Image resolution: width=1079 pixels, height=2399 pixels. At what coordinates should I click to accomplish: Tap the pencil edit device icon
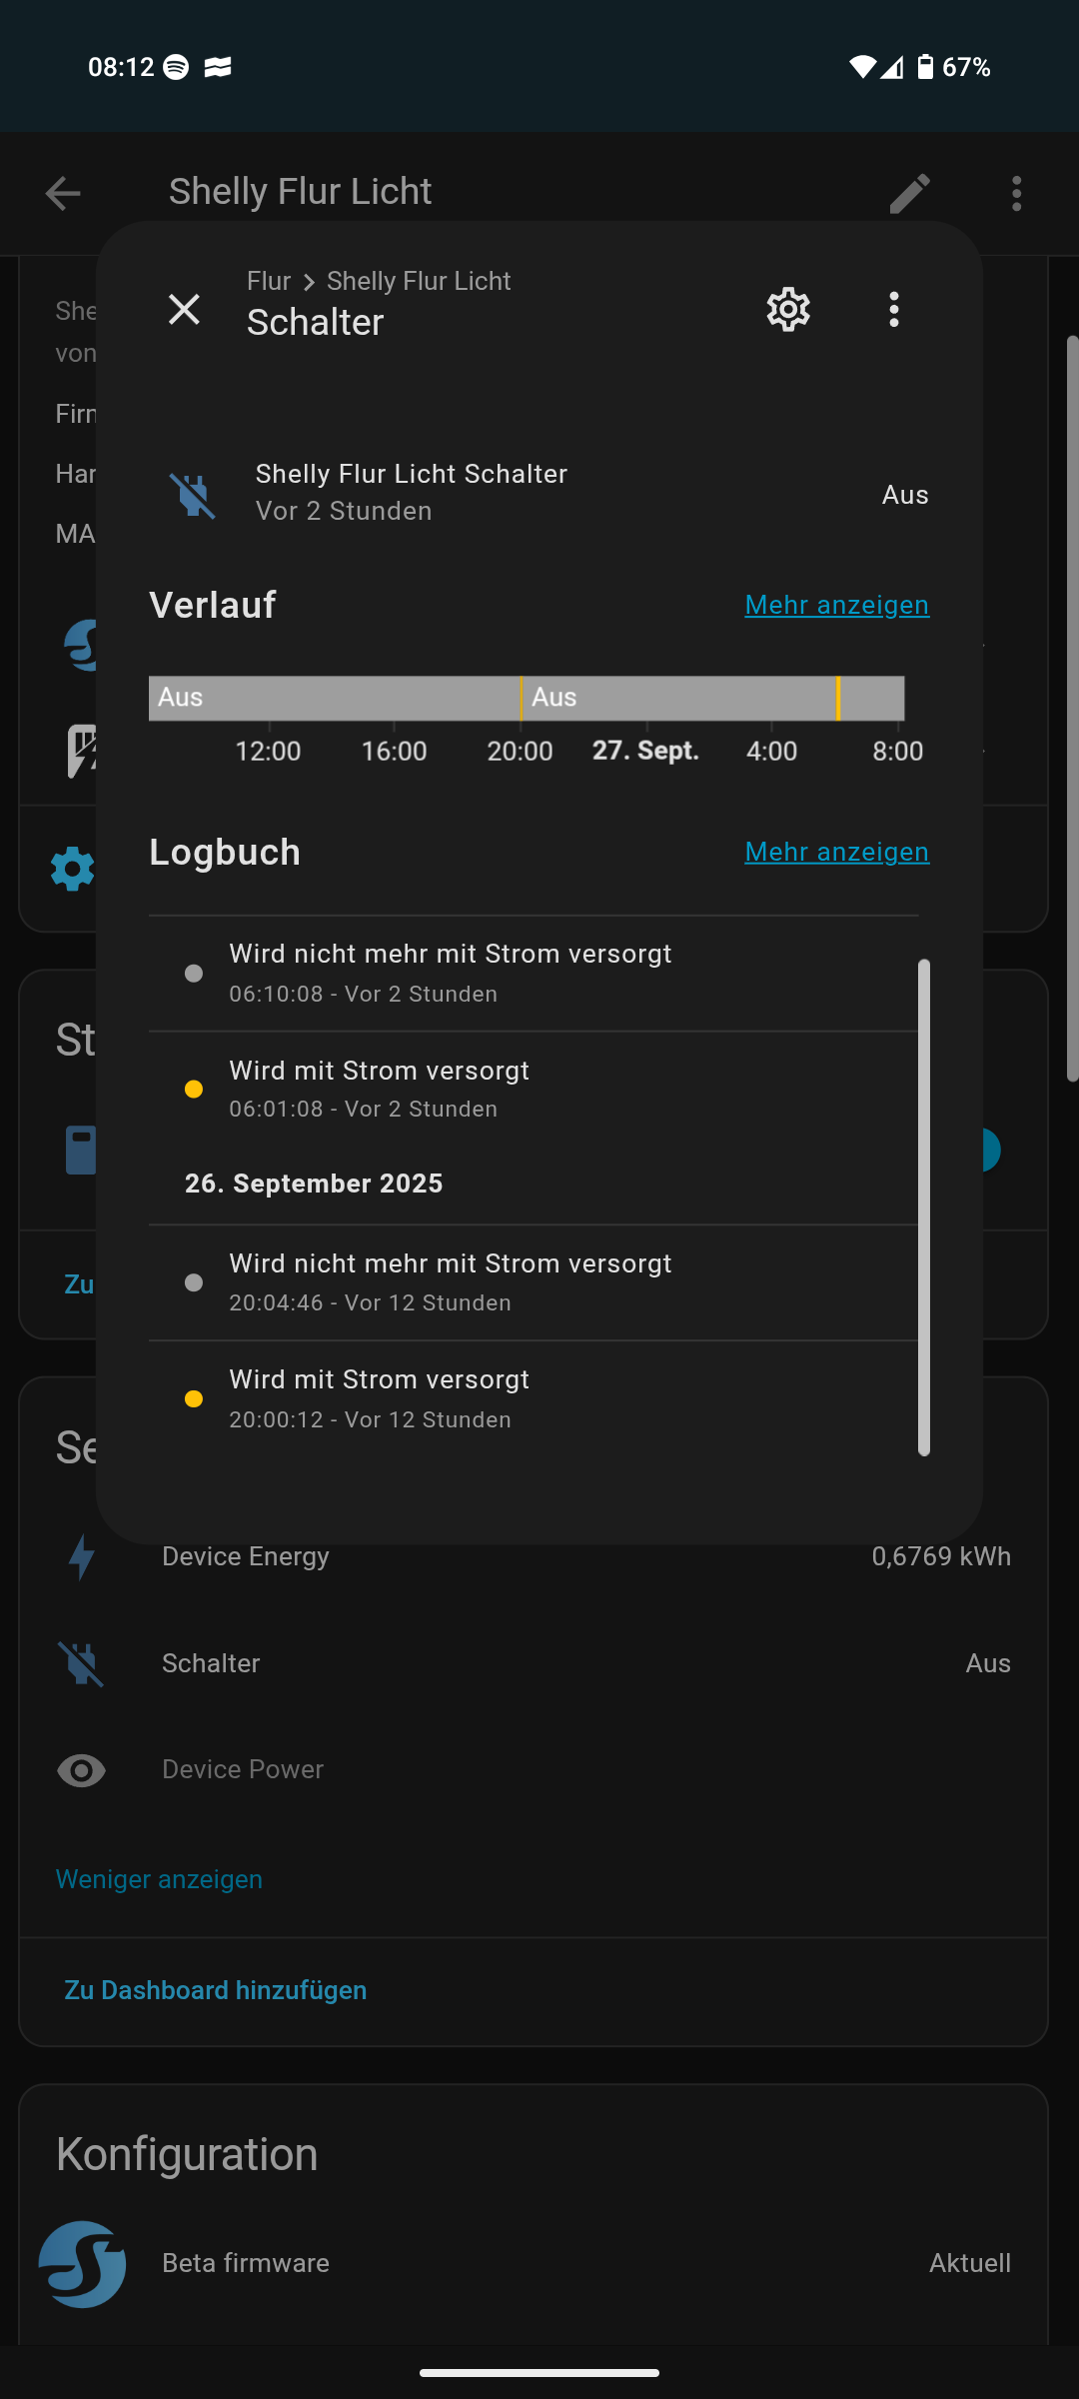909,193
